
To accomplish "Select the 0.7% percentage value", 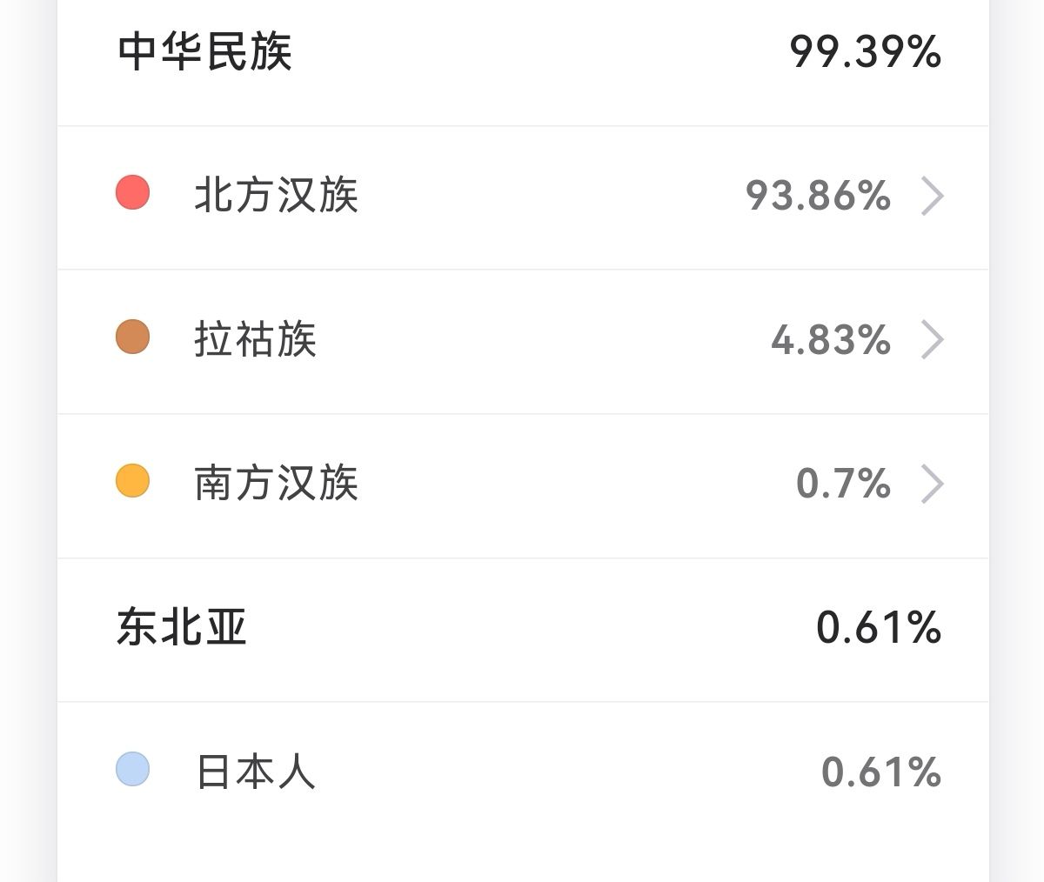I will click(843, 484).
